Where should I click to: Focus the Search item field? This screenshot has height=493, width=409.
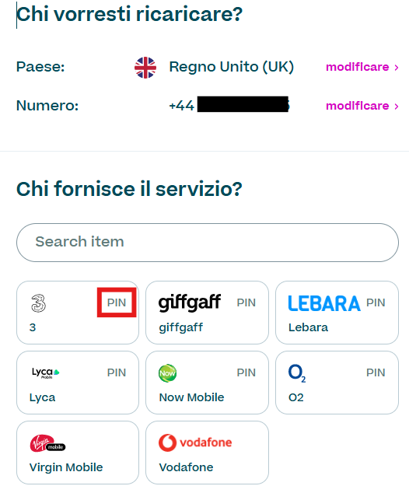coord(208,243)
